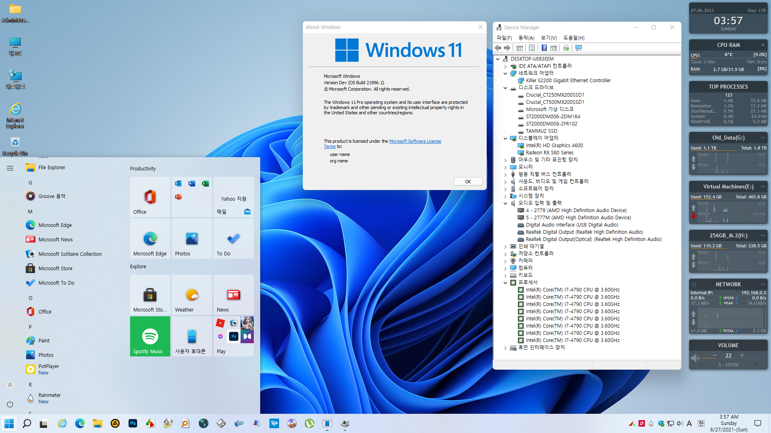Open Microsoft Software License Terms link

point(415,141)
